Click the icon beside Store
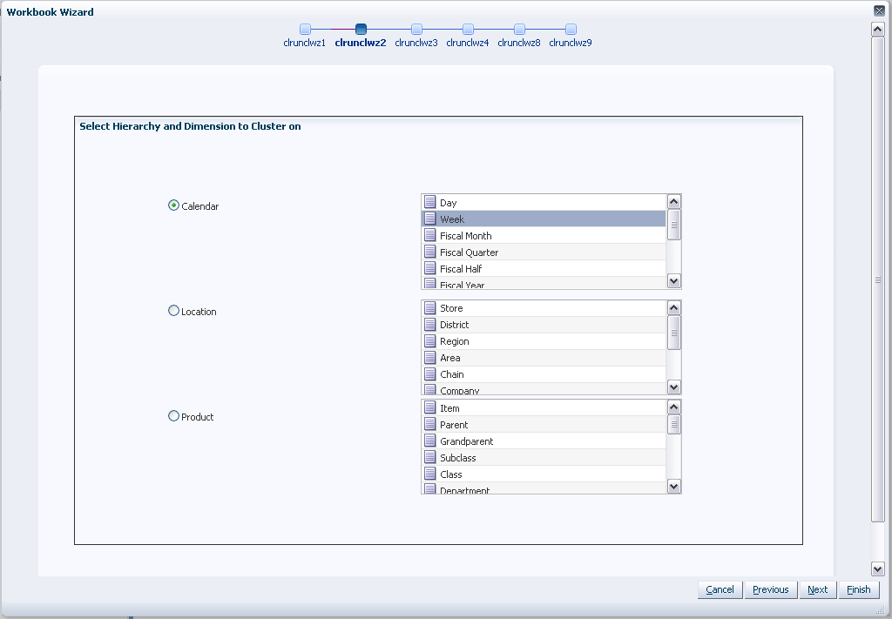 click(430, 308)
